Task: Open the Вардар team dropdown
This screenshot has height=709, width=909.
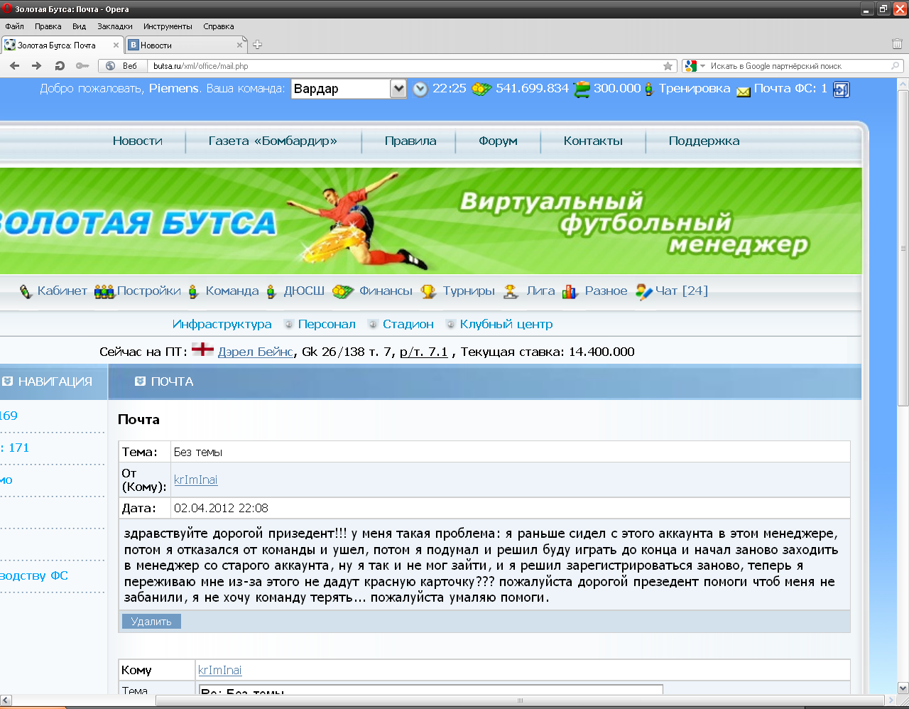Action: pyautogui.click(x=398, y=89)
